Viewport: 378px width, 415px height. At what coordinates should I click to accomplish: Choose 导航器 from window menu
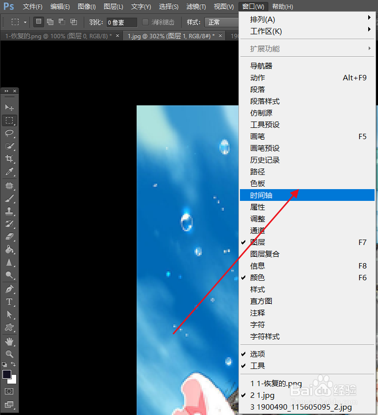pyautogui.click(x=307, y=66)
